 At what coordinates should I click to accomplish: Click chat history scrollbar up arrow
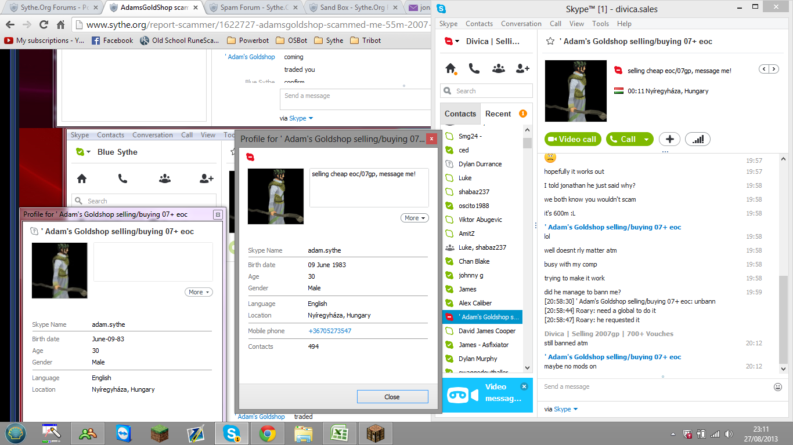pyautogui.click(x=783, y=158)
